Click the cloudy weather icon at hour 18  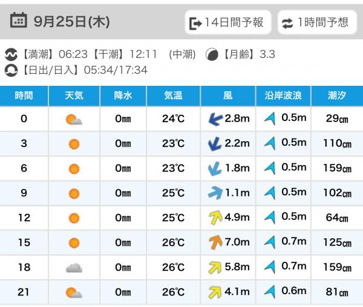point(74,268)
